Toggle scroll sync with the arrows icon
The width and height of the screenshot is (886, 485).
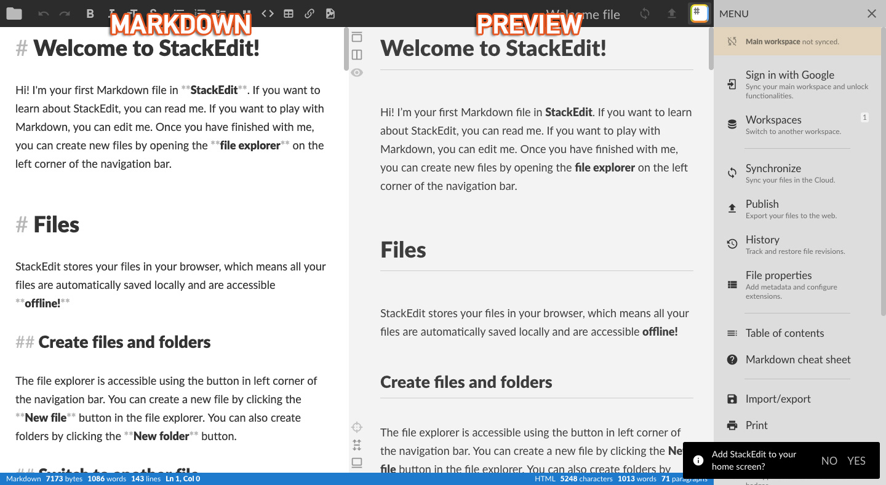[357, 445]
